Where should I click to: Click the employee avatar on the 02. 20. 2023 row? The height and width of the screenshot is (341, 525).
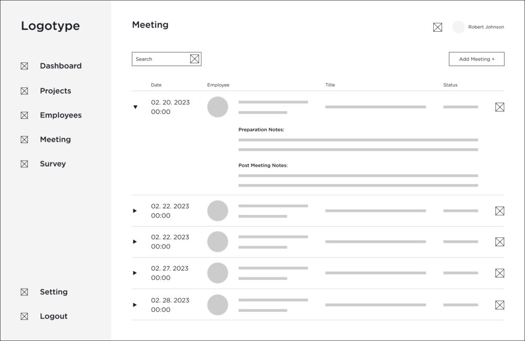pos(217,107)
